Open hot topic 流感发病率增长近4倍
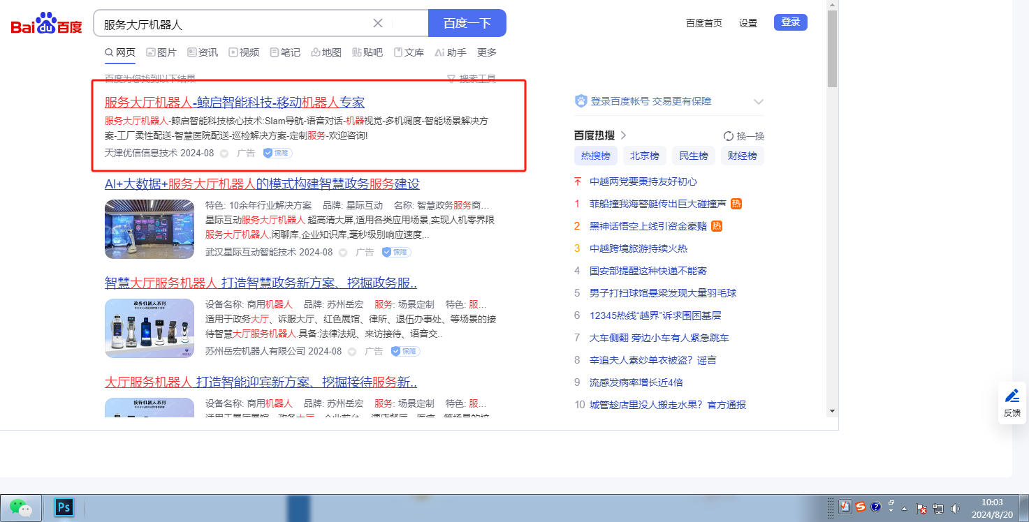The width and height of the screenshot is (1029, 522). click(x=636, y=382)
